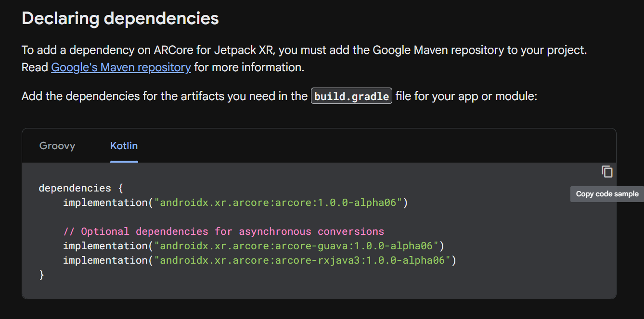Click the "file for your app or module" text
644x319 pixels.
click(x=466, y=96)
